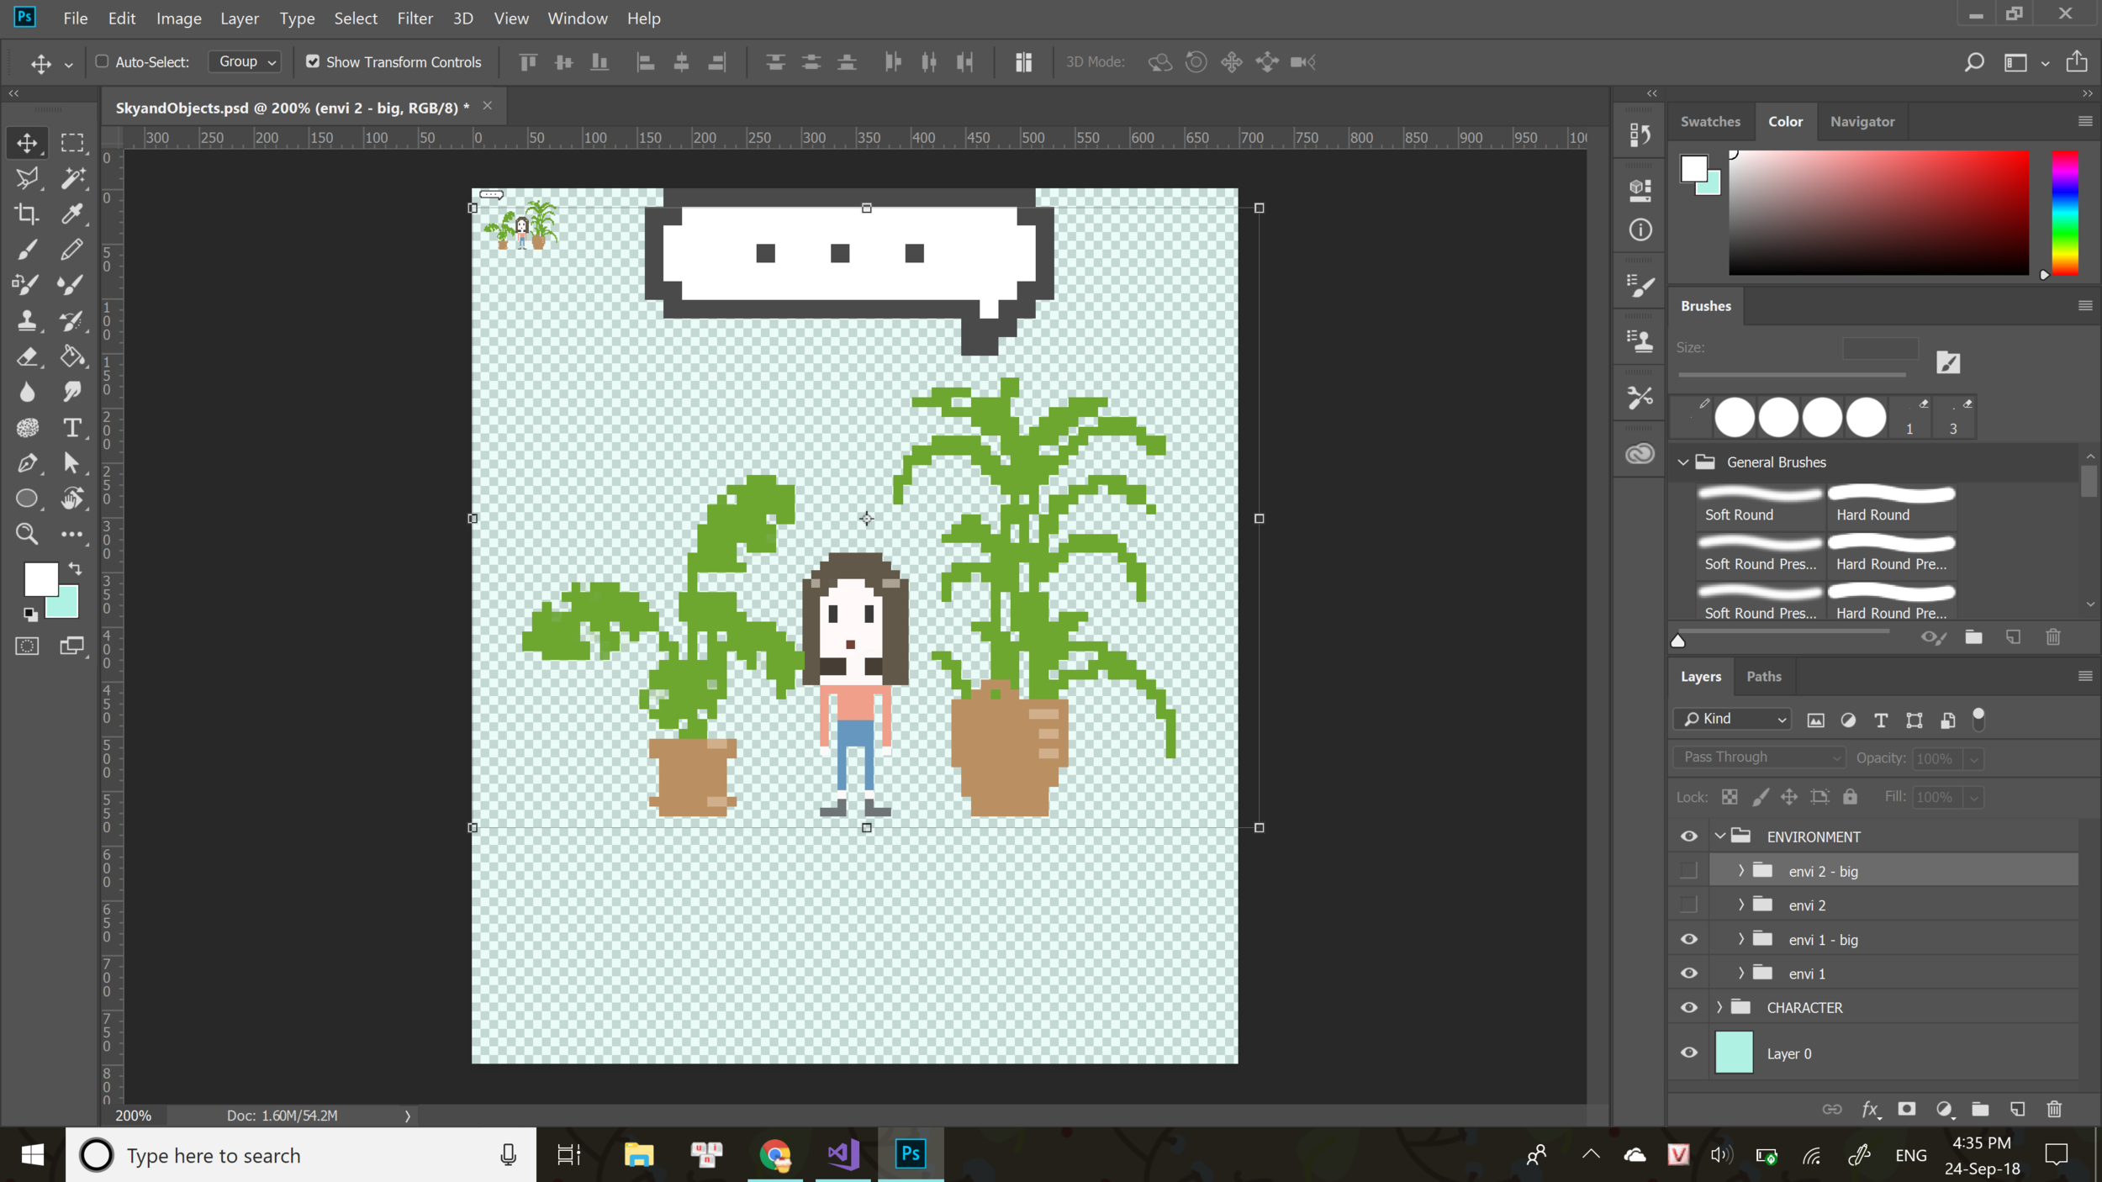This screenshot has height=1182, width=2102.
Task: Expand the envi 2 - big layer group
Action: coord(1741,870)
